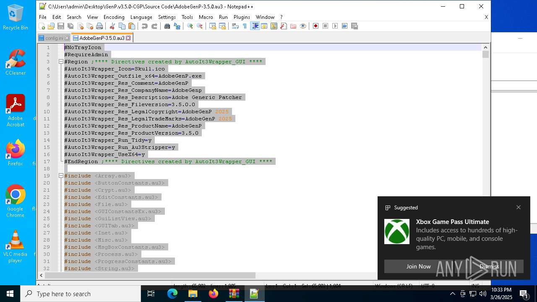Open Folder as Workspace icon
Image resolution: width=537 pixels, height=302 pixels.
click(293, 26)
